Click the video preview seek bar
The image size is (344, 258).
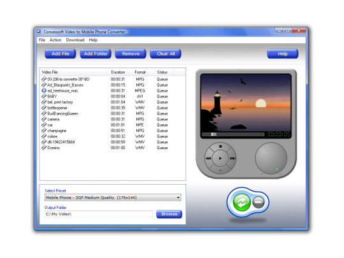coord(233,134)
